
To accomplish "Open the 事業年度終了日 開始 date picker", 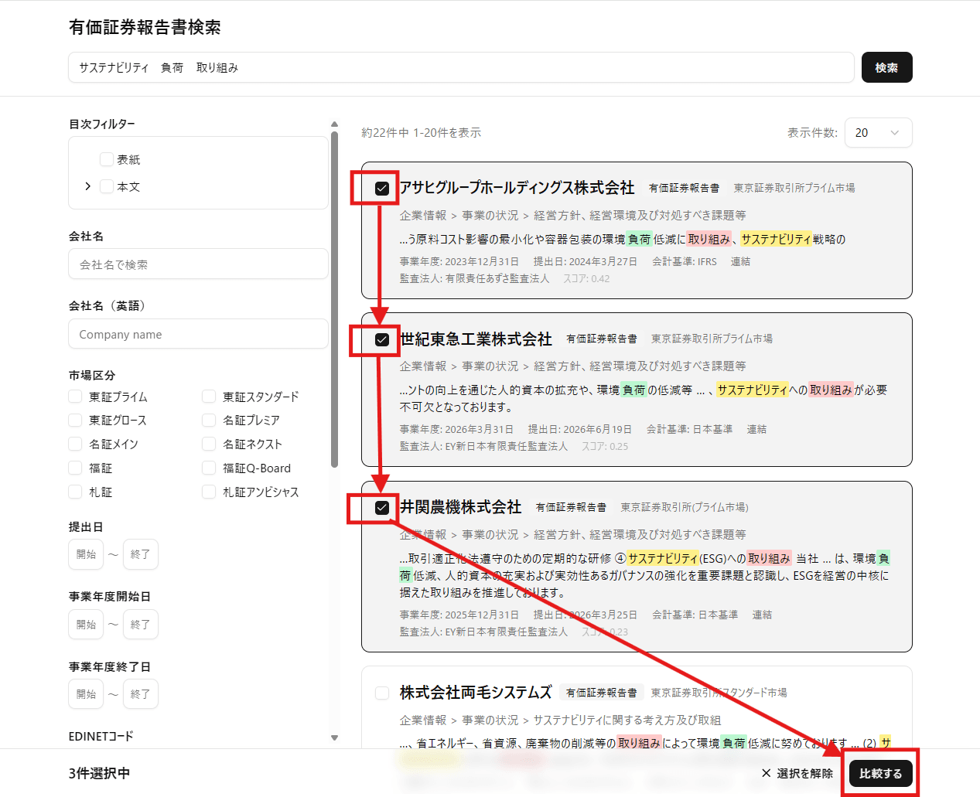I will click(x=86, y=694).
